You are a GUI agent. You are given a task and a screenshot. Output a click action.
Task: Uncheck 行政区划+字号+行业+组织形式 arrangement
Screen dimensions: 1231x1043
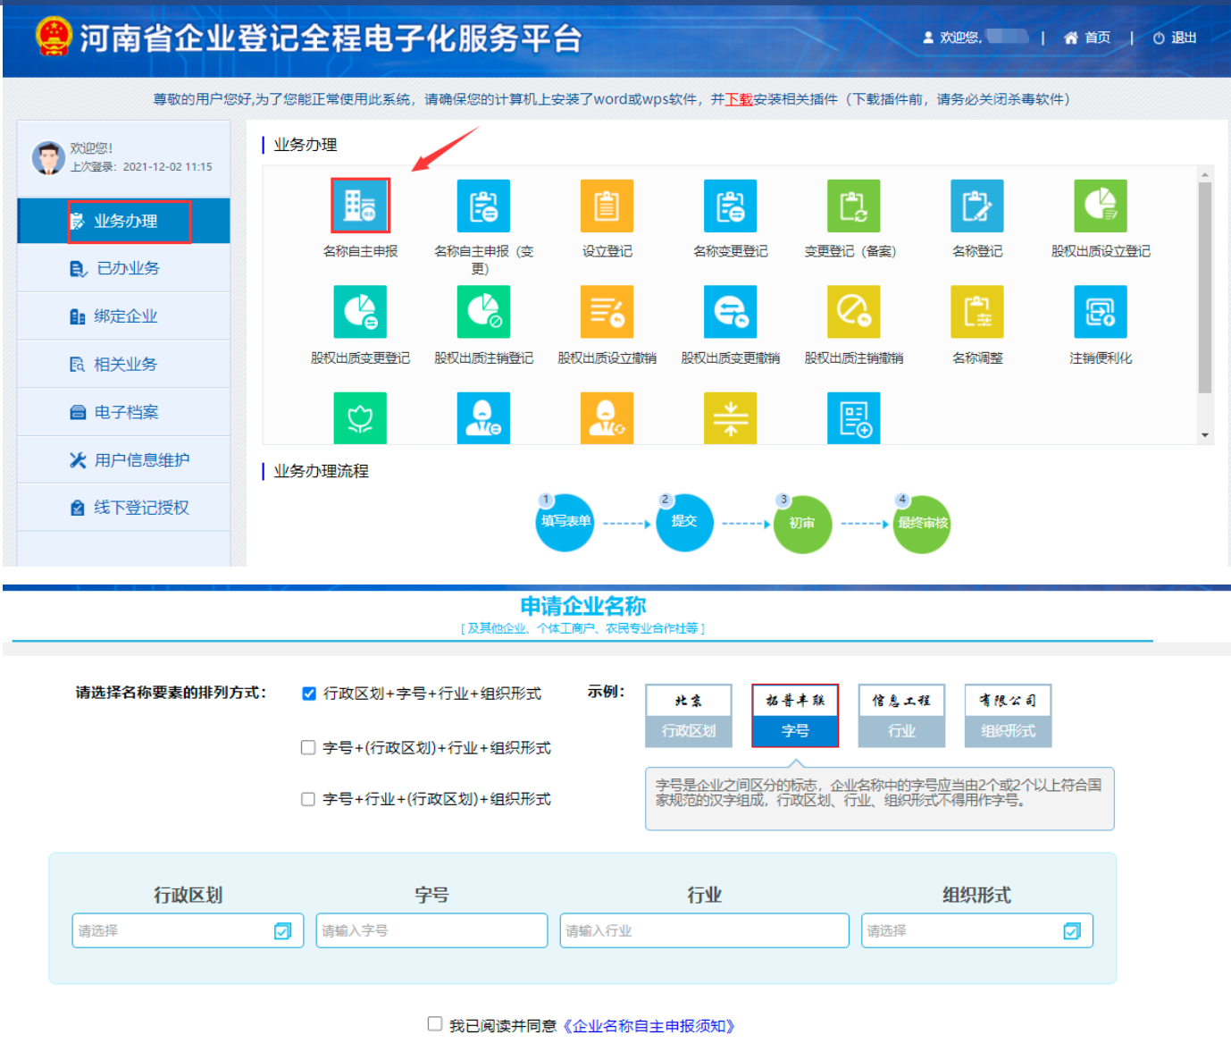[307, 693]
